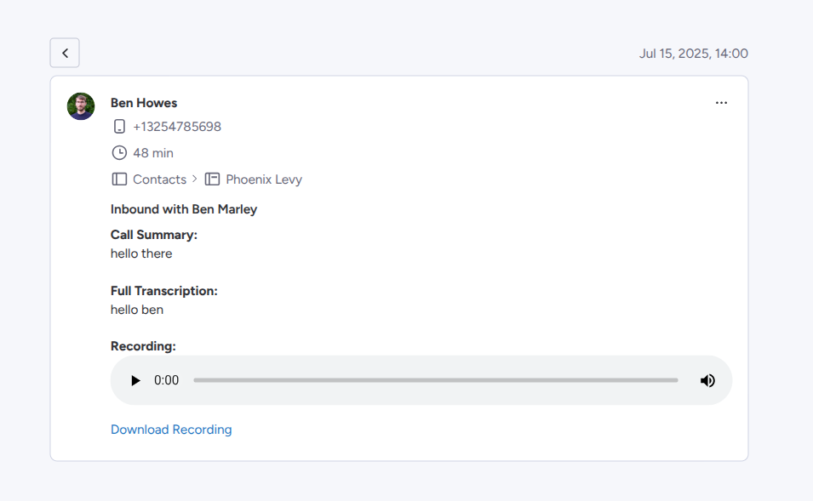Open Ben Howes' profile avatar

[x=81, y=106]
